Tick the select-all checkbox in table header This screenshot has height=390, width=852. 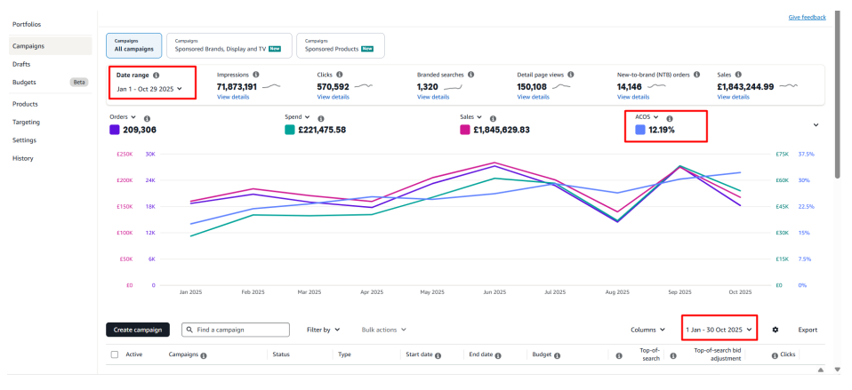point(115,354)
